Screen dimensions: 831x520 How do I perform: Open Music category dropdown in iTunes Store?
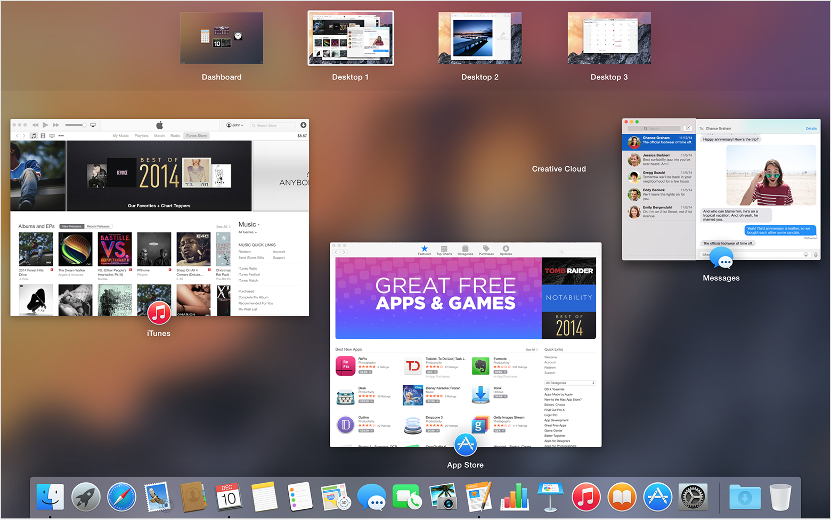[249, 224]
